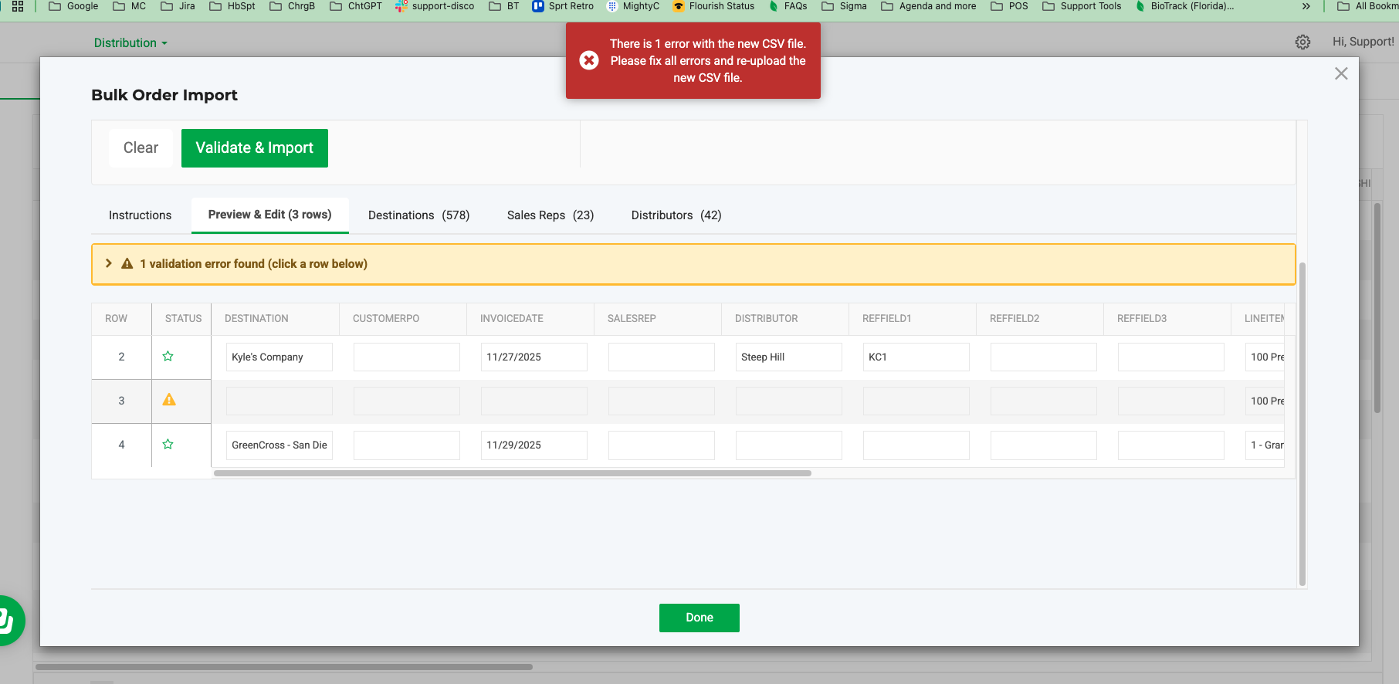1399x684 pixels.
Task: Open the Sprt Retro bookmark
Action: pyautogui.click(x=563, y=6)
